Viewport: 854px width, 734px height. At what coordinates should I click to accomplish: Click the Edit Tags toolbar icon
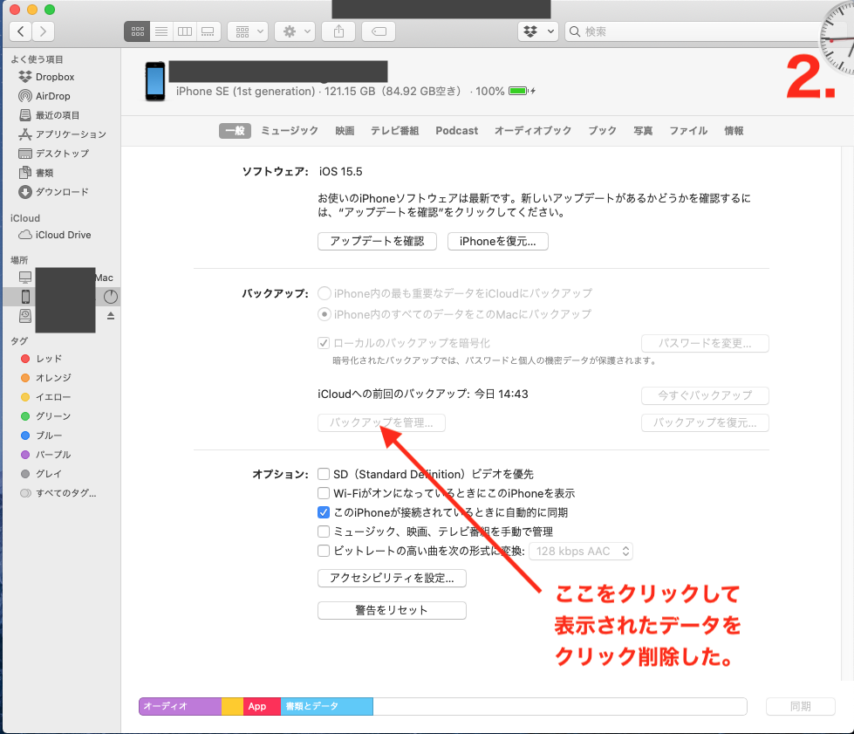coord(379,31)
